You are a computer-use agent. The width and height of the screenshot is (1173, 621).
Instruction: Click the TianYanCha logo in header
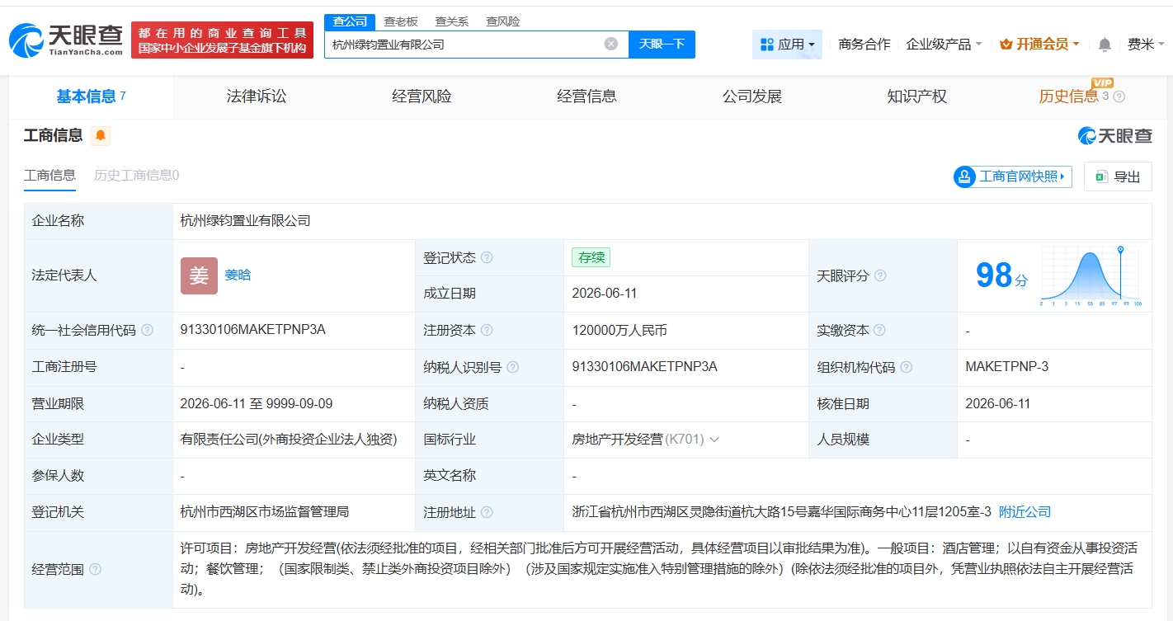pyautogui.click(x=65, y=40)
